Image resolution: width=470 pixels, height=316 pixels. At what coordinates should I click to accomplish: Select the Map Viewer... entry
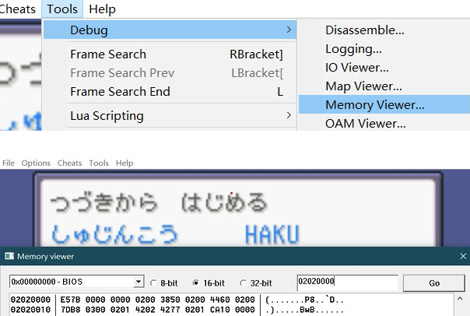click(x=363, y=86)
